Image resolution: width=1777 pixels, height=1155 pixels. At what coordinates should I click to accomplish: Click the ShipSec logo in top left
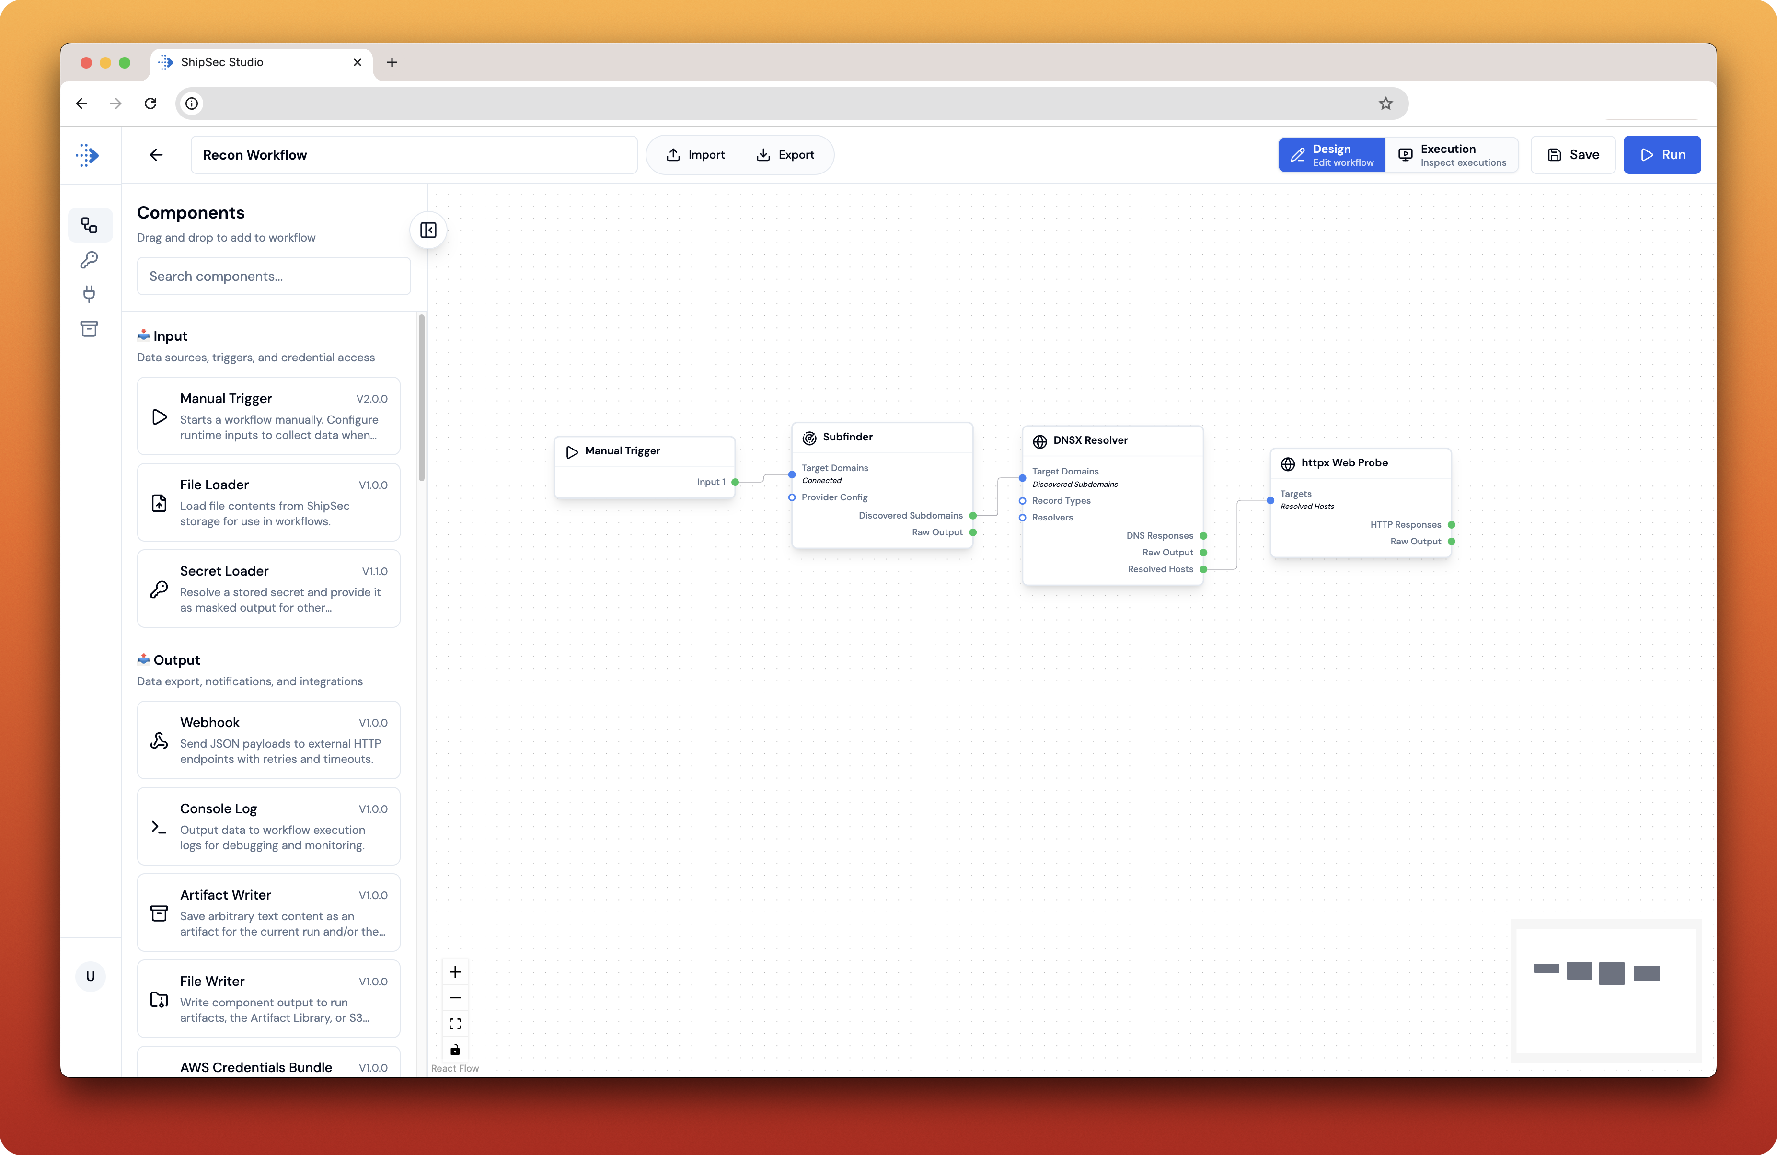87,154
